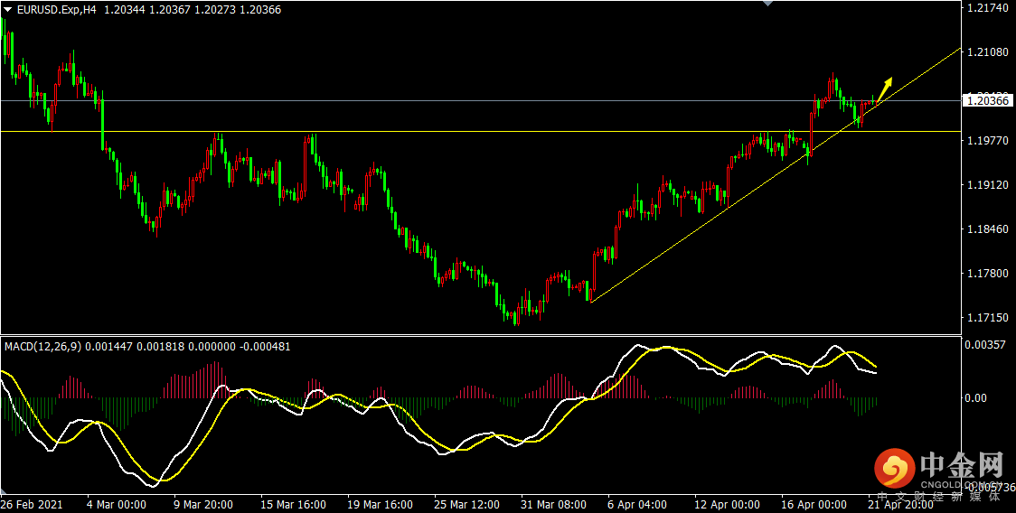Click the 1.21080 price scale label
Image resolution: width=1016 pixels, height=513 pixels.
point(988,51)
